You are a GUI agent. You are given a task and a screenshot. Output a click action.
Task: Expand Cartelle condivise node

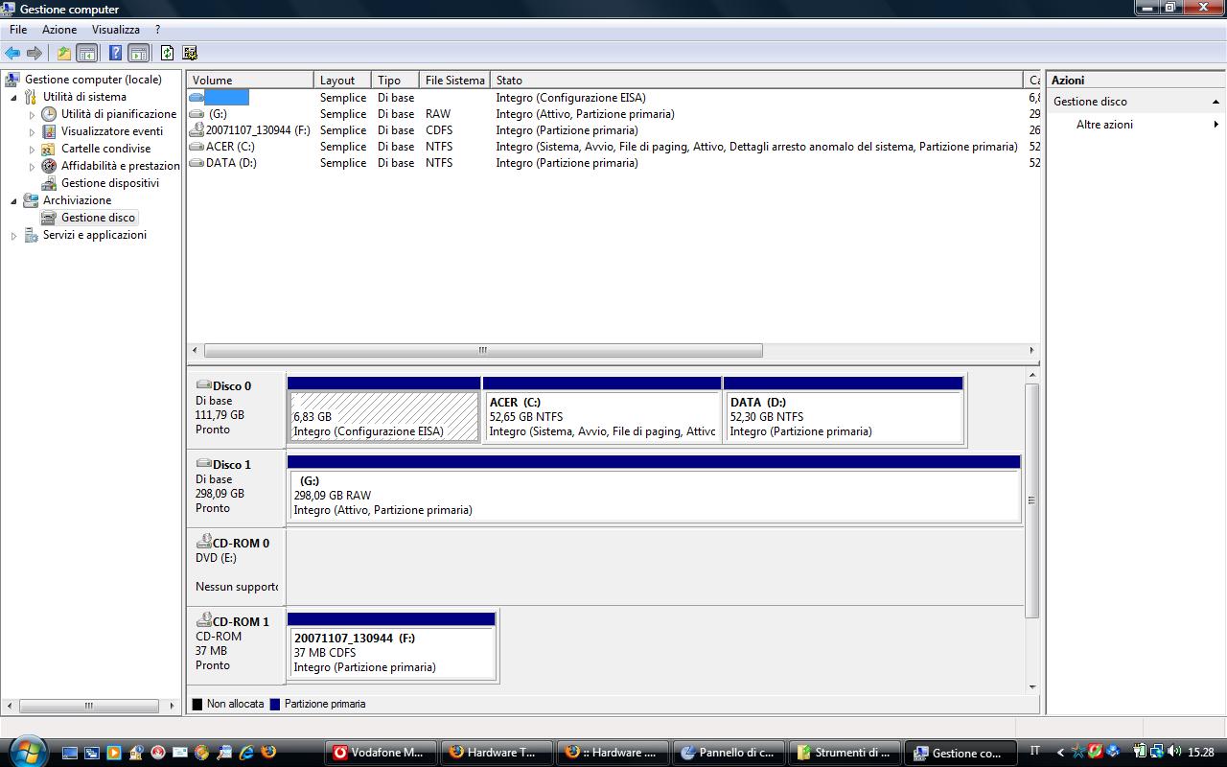click(32, 149)
